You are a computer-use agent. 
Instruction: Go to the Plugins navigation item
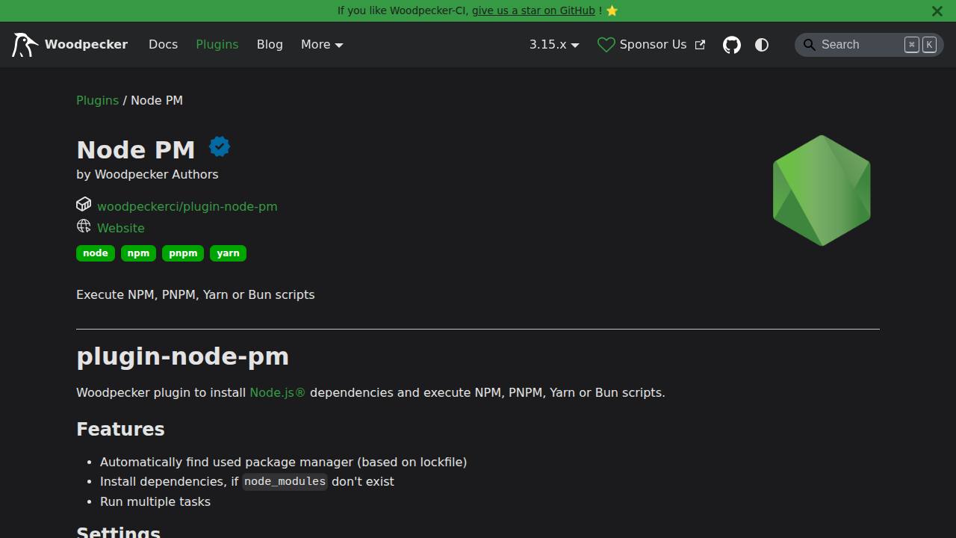217,45
